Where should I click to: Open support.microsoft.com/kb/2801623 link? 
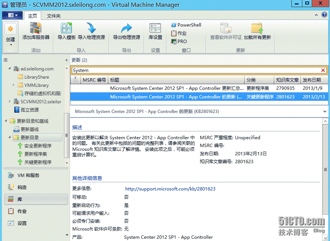(170, 189)
